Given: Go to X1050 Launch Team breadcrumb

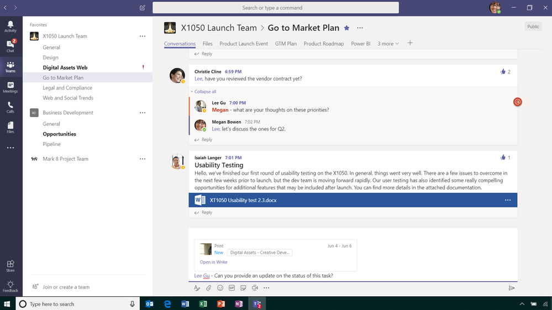Looking at the screenshot, I should click(219, 28).
